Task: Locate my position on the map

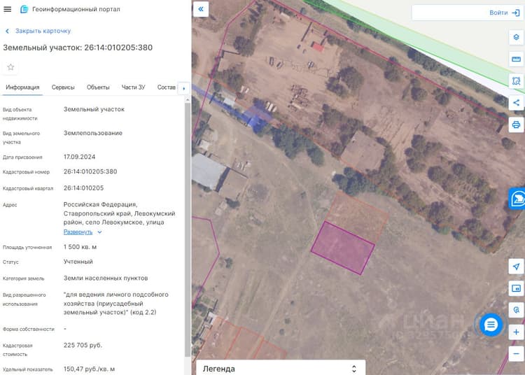Action: (516, 267)
